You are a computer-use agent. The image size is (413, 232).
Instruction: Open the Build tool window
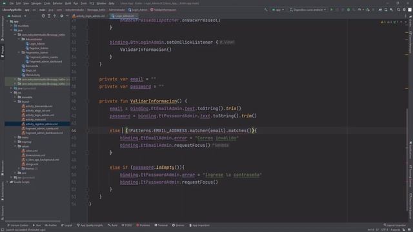point(113,226)
